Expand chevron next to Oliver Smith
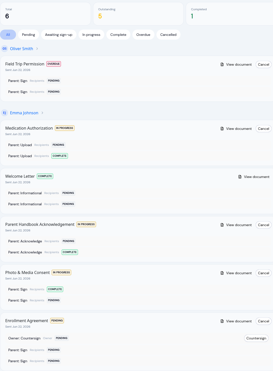273x371 pixels. pos(37,49)
